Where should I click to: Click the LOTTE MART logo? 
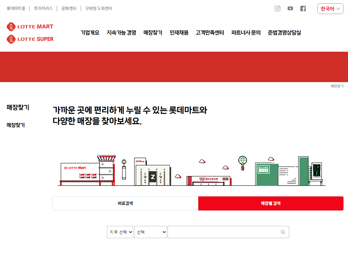[x=30, y=26]
